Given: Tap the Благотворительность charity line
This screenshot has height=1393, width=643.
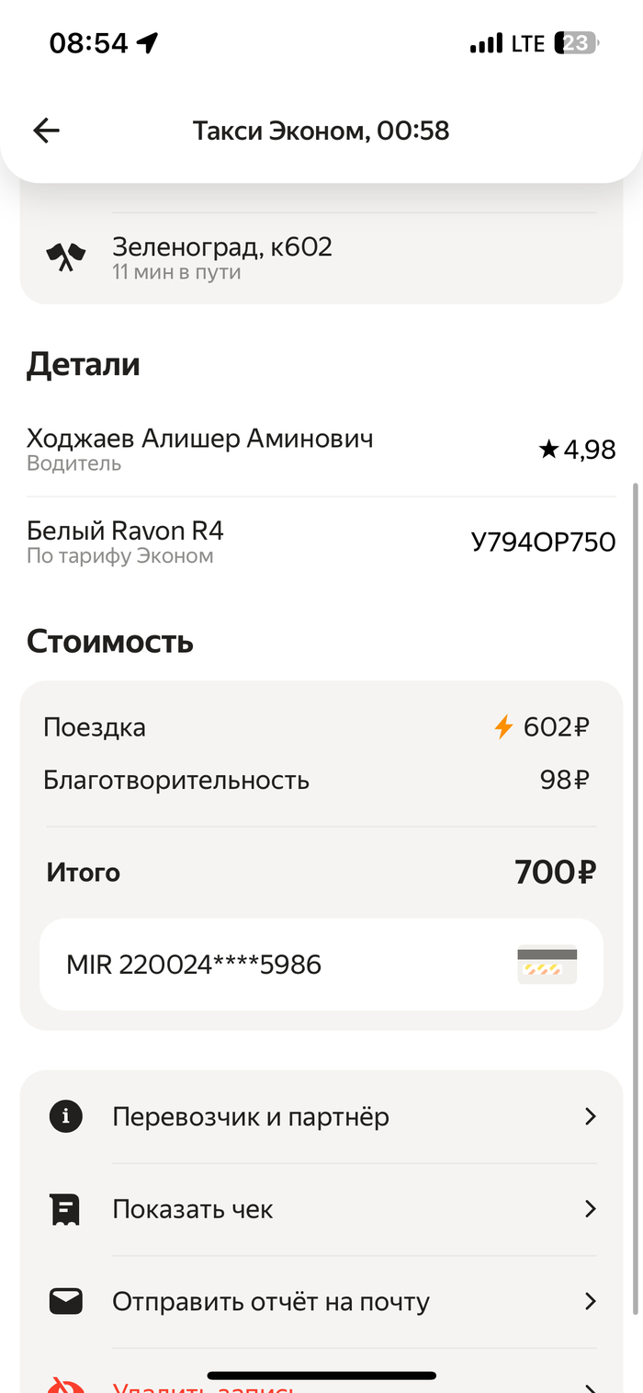Looking at the screenshot, I should [176, 781].
